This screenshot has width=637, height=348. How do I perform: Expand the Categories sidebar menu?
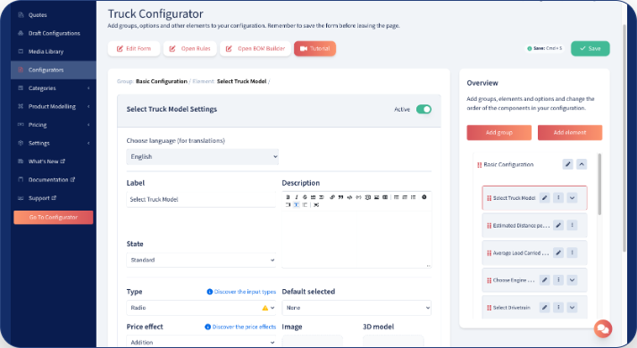pyautogui.click(x=54, y=88)
